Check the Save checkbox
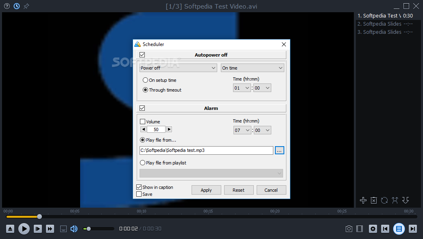Image resolution: width=423 pixels, height=239 pixels. click(x=139, y=194)
